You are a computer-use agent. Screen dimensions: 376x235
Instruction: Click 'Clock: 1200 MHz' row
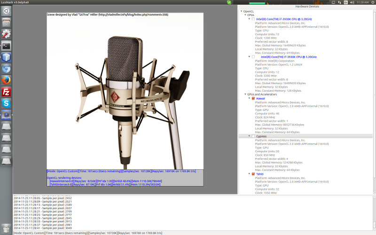266,38
